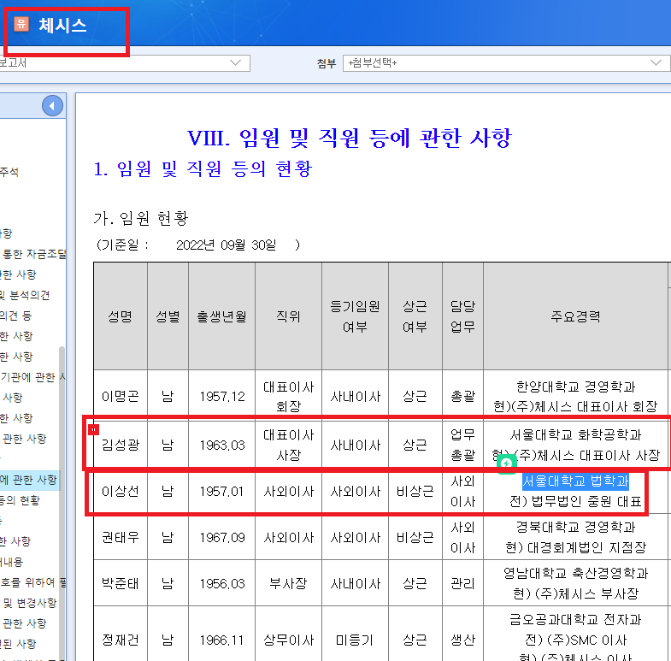Click birth date cell 1957.12
Screen dimensions: 671x661
(222, 397)
